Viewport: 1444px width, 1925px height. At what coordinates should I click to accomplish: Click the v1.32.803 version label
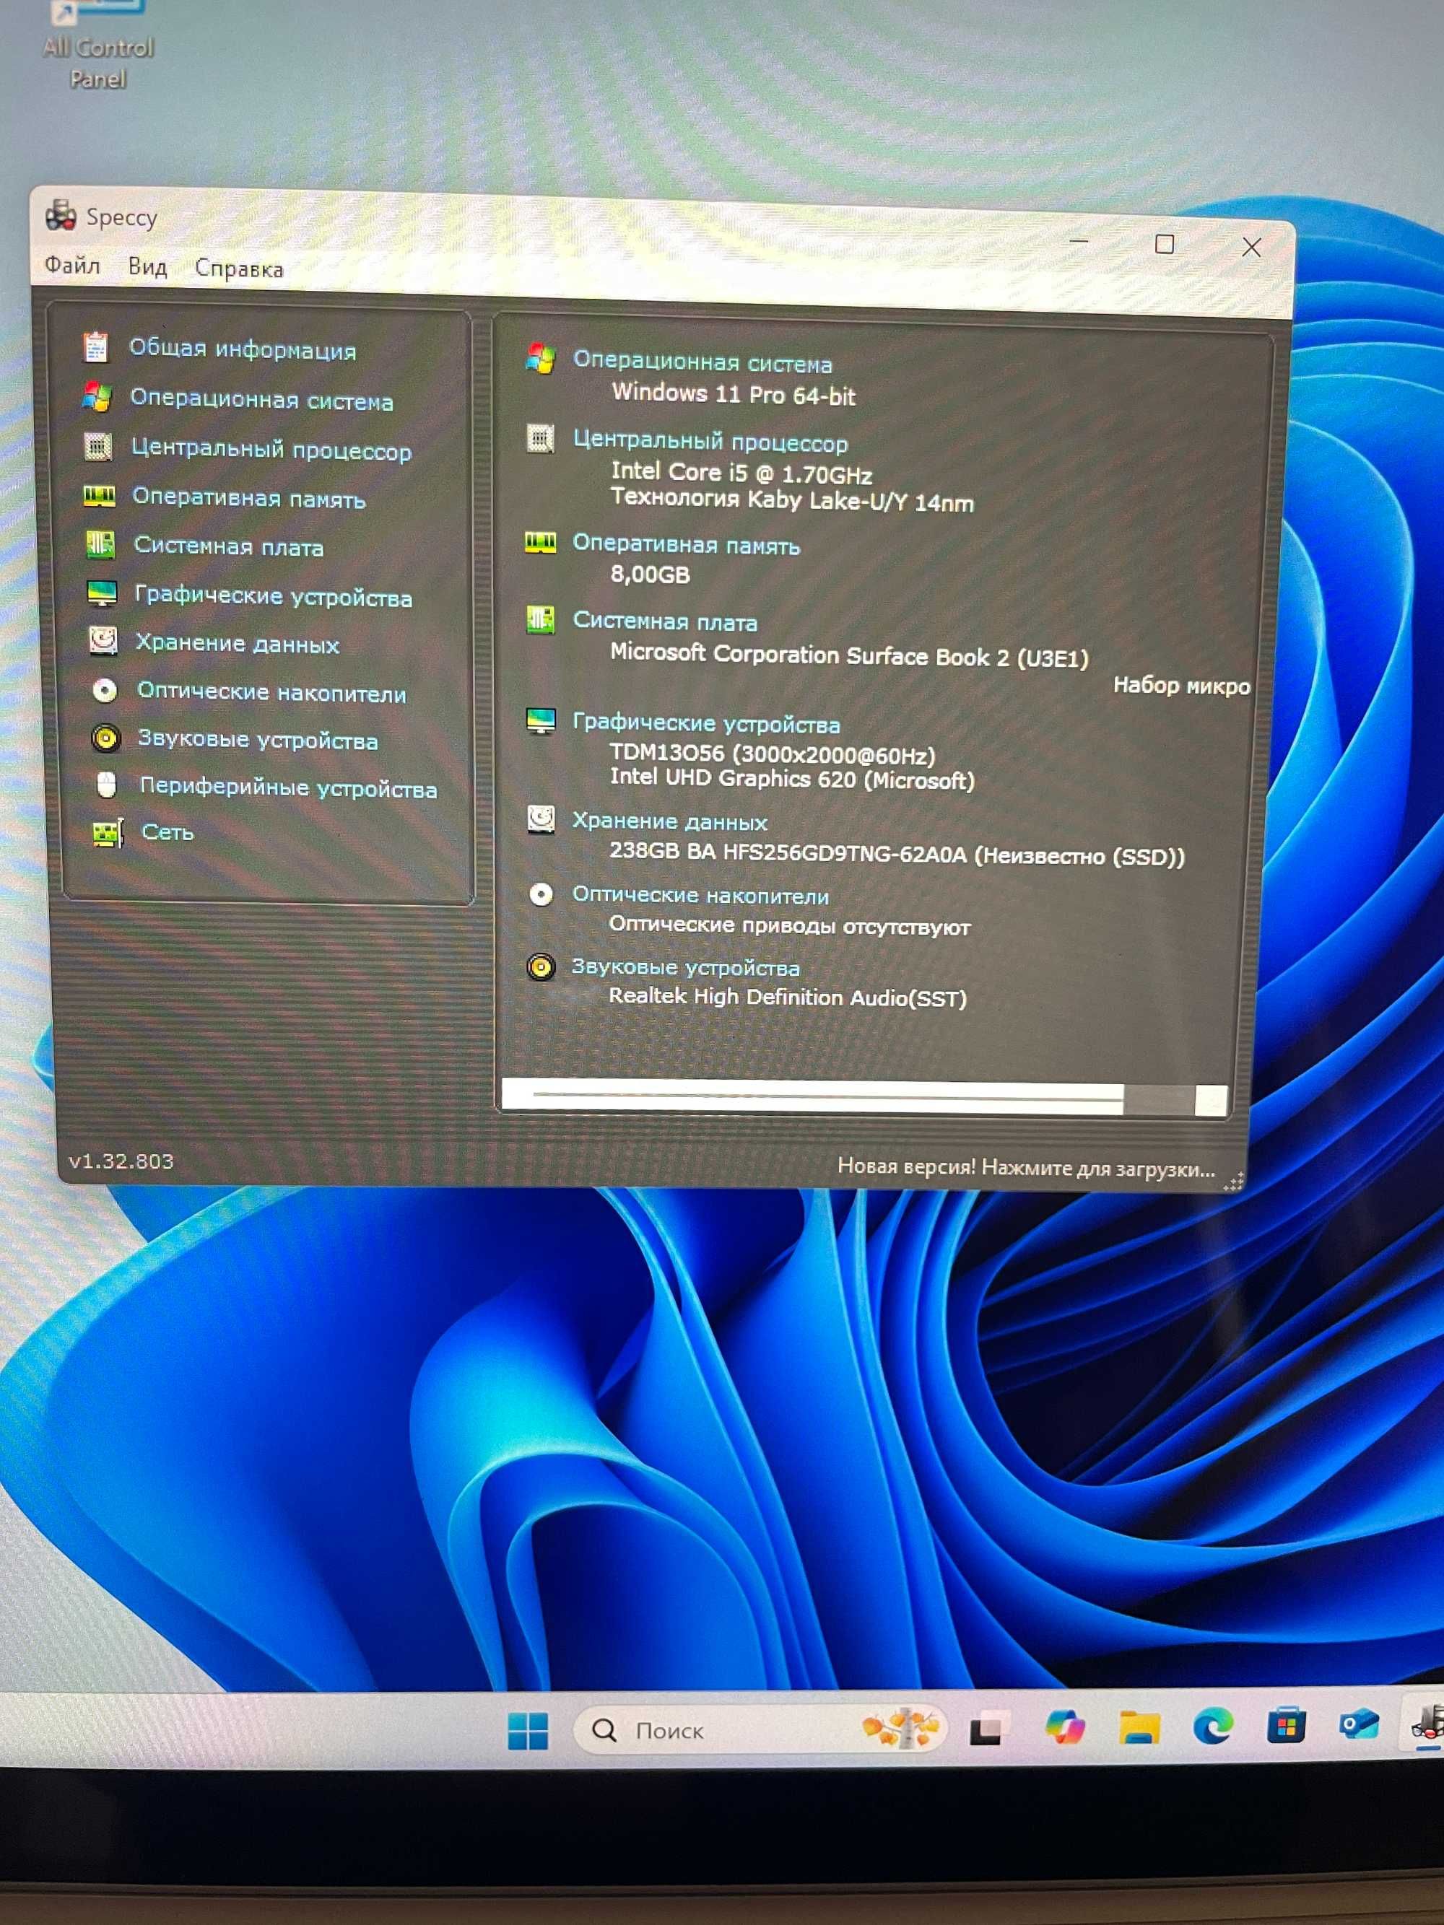[121, 1161]
